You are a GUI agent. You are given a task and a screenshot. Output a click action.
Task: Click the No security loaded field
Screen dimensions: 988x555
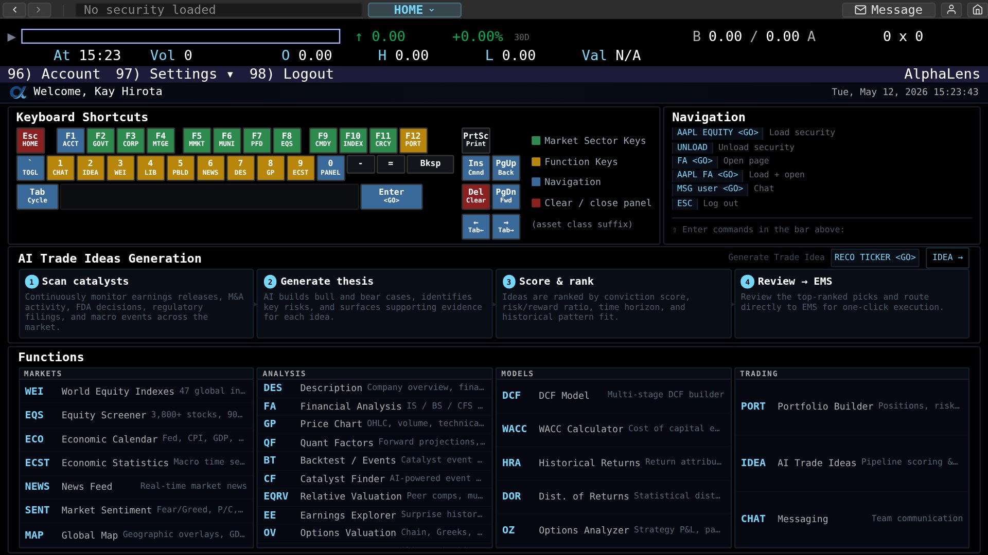(x=219, y=10)
